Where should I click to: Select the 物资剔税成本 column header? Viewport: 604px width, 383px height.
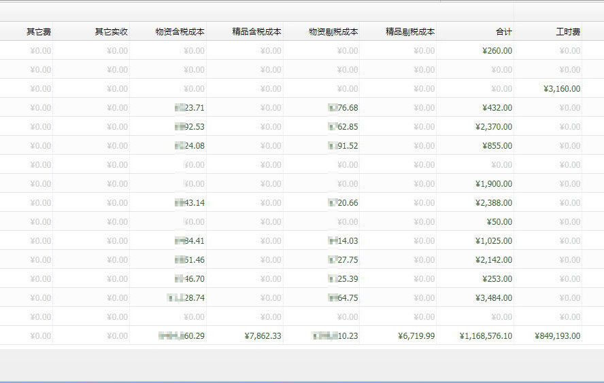[x=333, y=31]
